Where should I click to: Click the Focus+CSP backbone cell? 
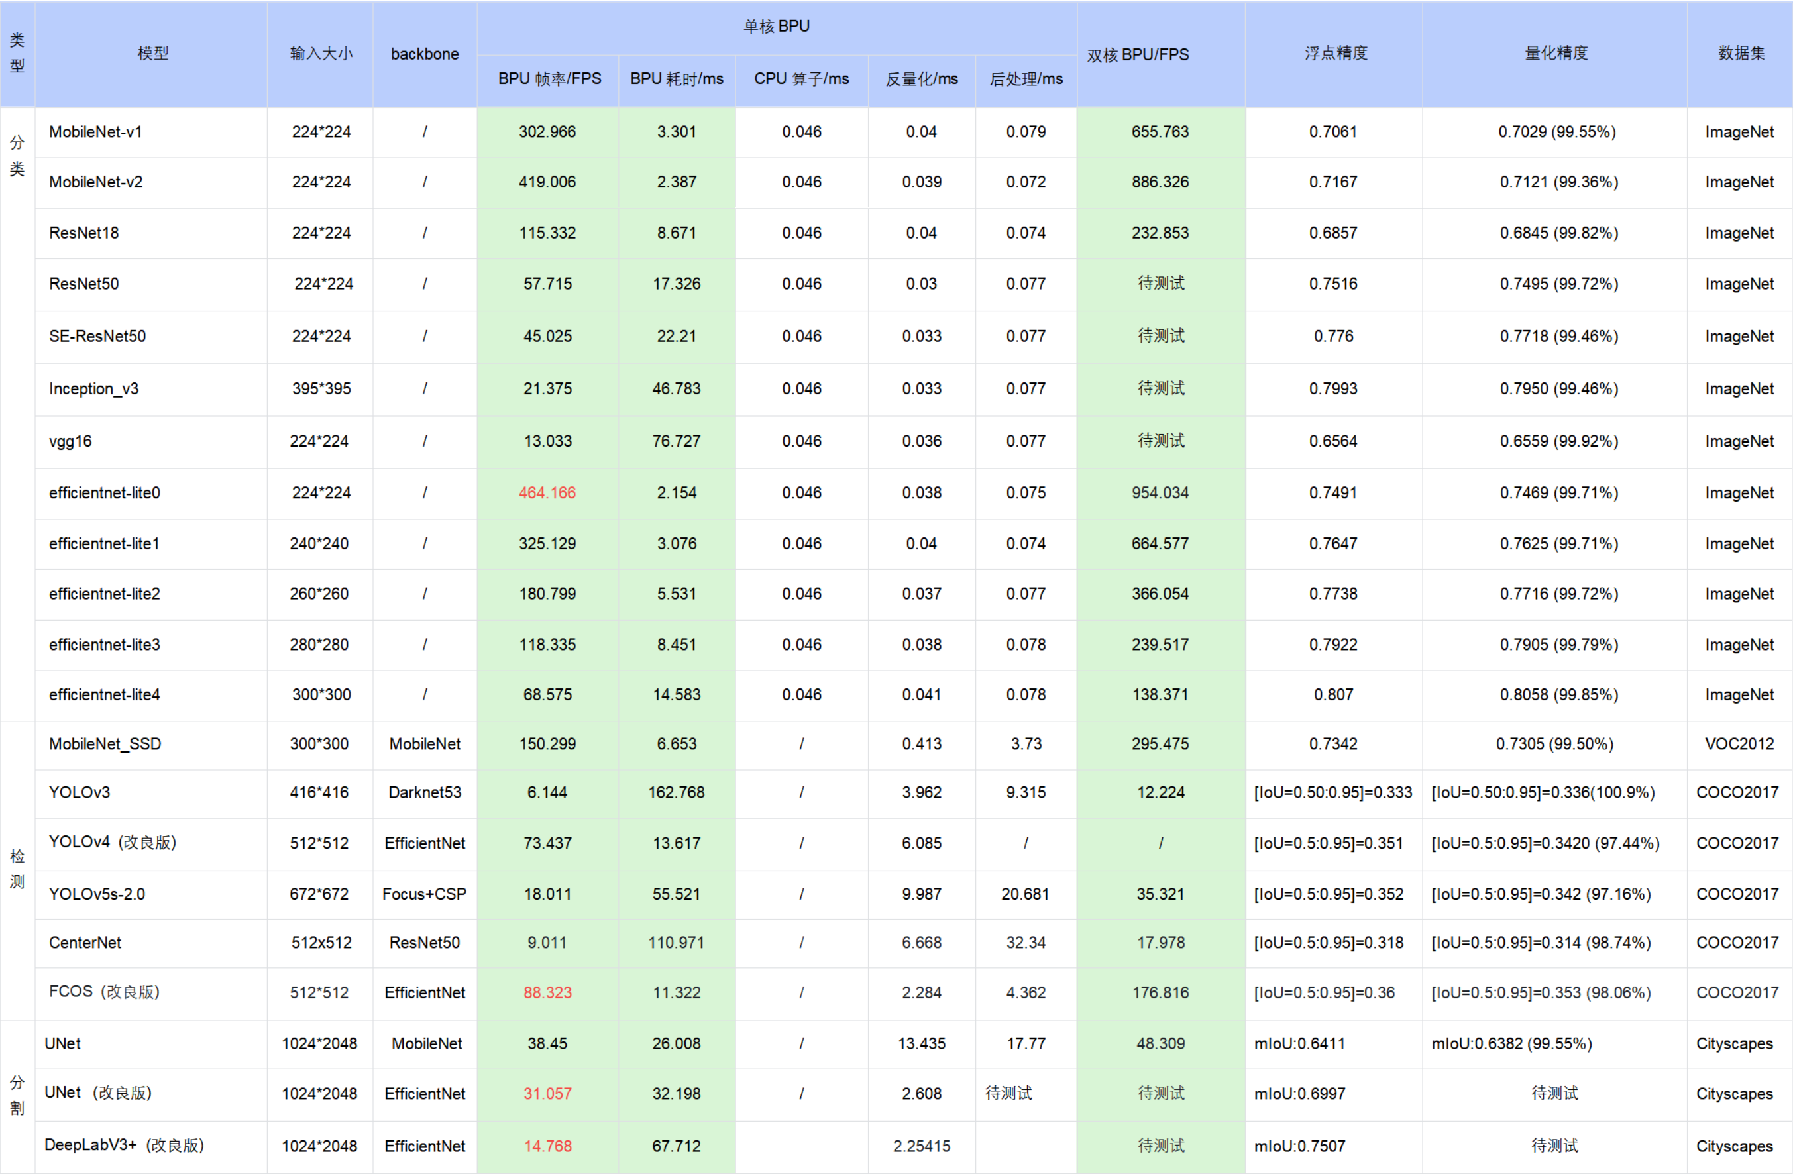click(424, 894)
